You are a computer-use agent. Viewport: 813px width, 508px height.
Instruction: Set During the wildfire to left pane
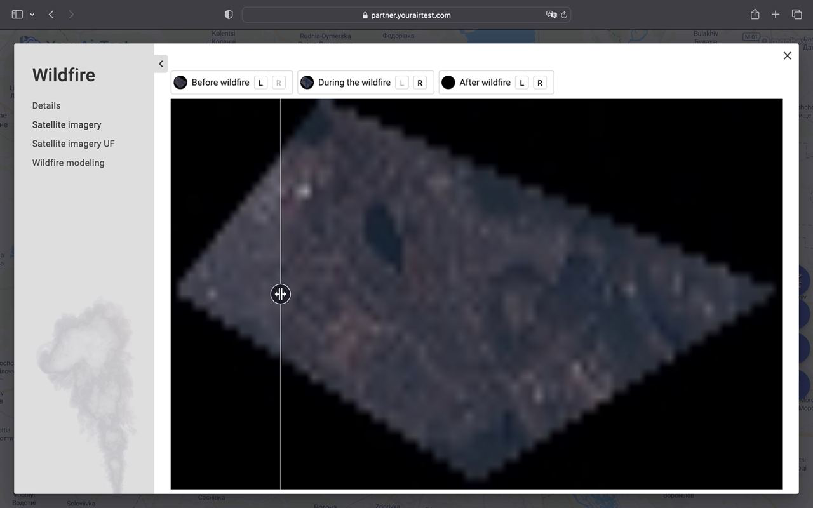[x=401, y=83]
